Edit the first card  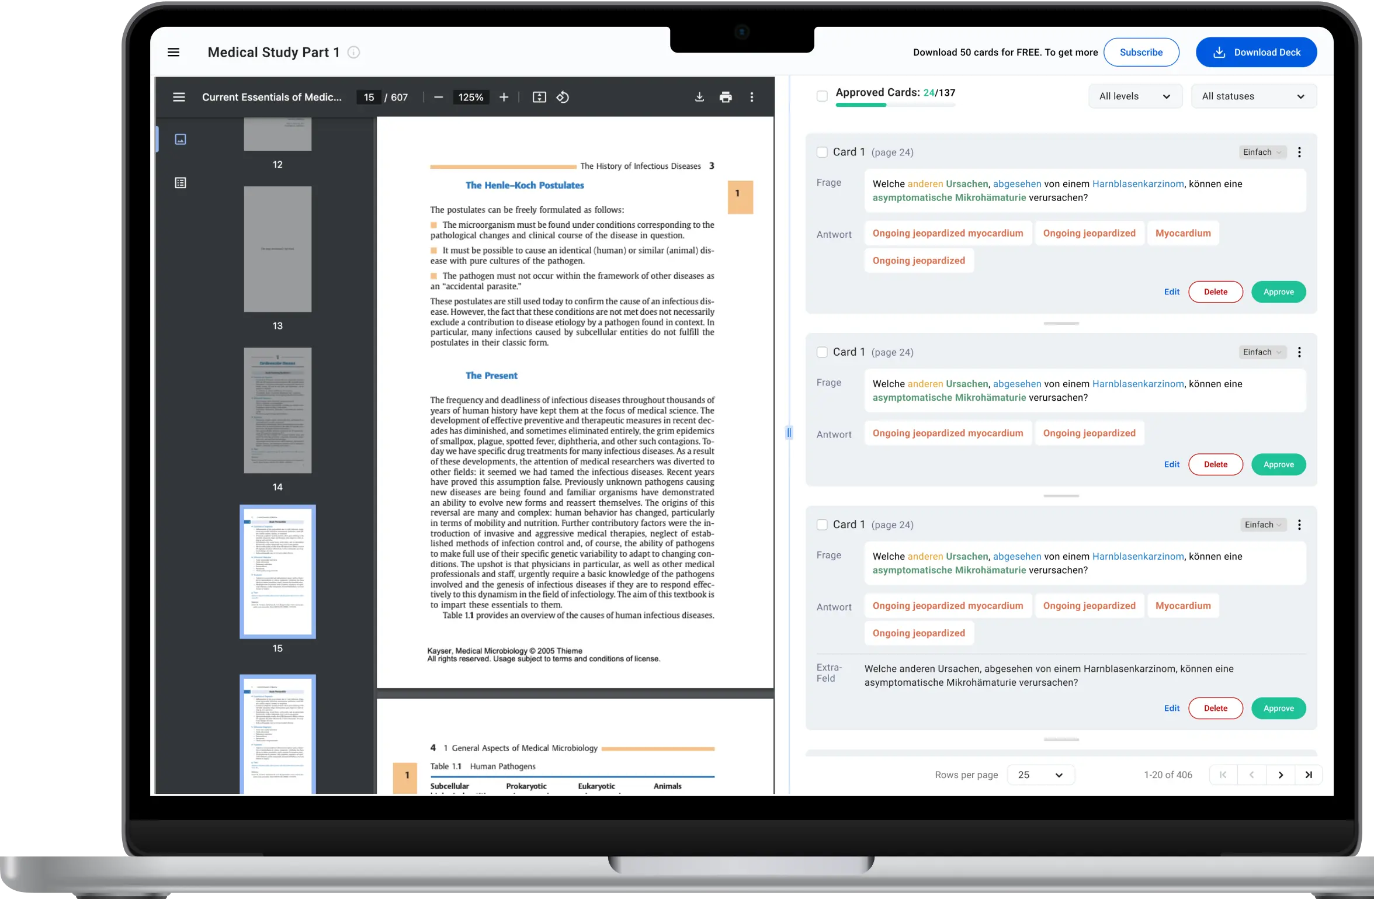(x=1172, y=292)
